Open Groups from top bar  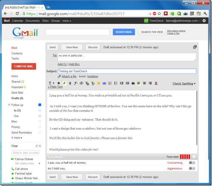click(56, 21)
